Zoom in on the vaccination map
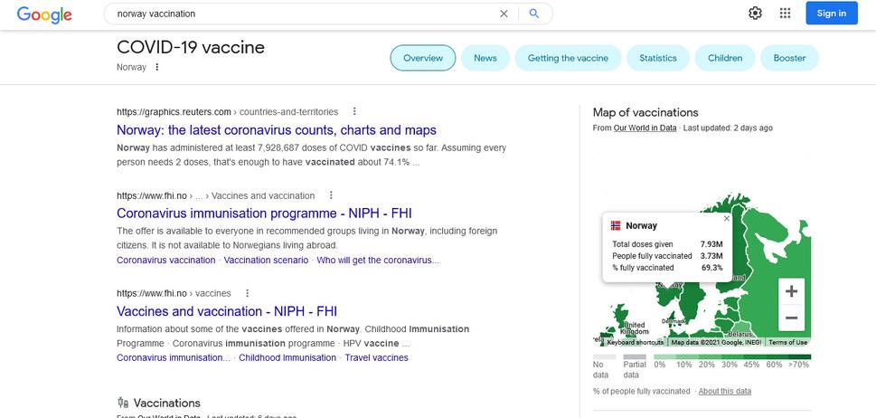Screen dimensions: 876x418 (x=791, y=291)
